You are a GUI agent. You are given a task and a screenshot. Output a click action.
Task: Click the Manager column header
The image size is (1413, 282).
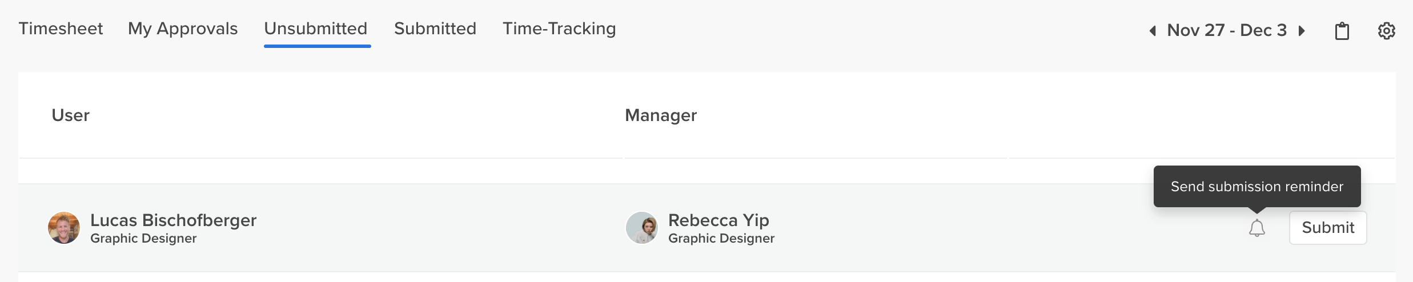661,115
